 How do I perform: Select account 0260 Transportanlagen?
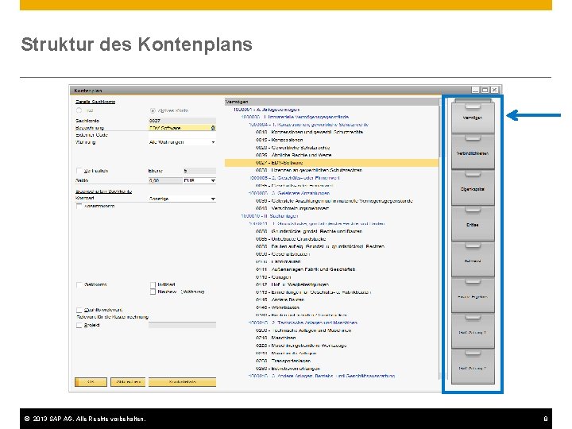(x=283, y=361)
